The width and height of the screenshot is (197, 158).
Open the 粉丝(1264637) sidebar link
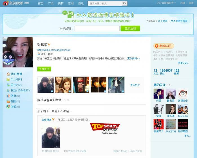point(20,90)
